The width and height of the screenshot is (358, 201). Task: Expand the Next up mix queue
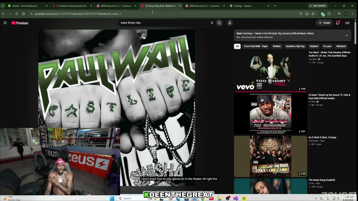pos(347,35)
